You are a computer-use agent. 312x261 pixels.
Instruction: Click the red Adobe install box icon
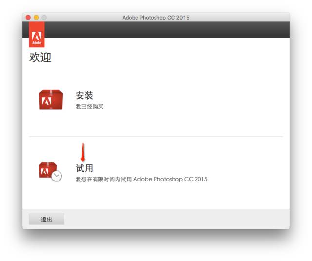(51, 100)
